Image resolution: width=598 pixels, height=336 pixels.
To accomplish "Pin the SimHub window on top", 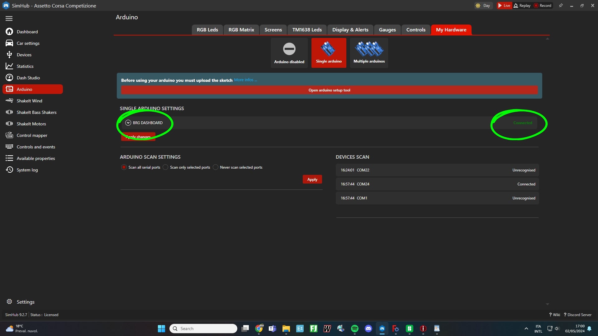I will tap(561, 6).
